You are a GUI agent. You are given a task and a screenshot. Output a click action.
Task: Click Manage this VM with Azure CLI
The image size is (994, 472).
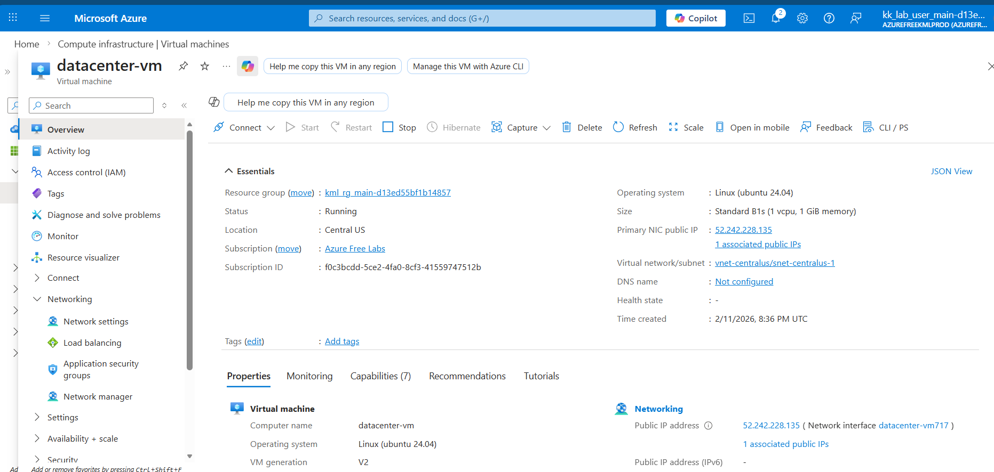[x=468, y=66]
